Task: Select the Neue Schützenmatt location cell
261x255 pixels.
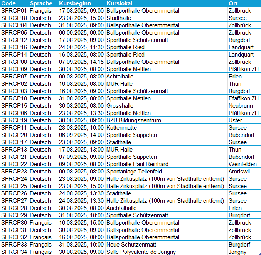Action: pos(131,245)
